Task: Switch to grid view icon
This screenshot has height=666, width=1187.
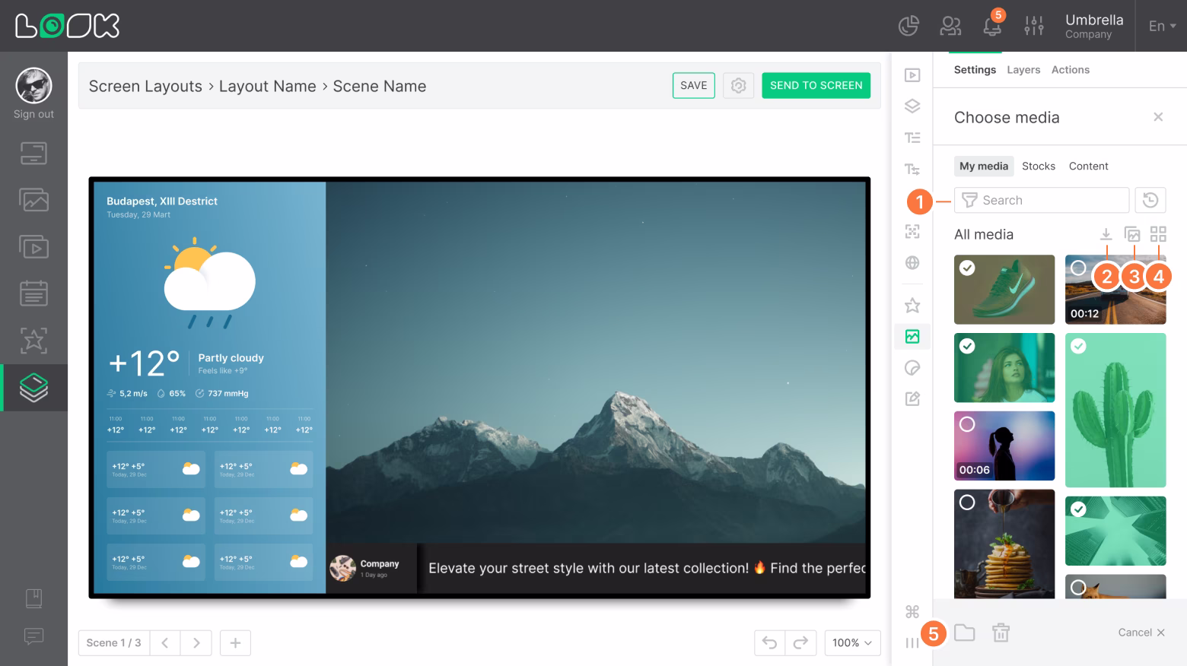Action: point(1158,234)
